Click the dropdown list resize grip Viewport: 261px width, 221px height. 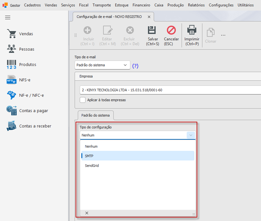193,214
